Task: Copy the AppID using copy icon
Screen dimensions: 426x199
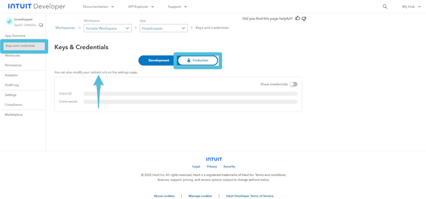Action: point(41,25)
